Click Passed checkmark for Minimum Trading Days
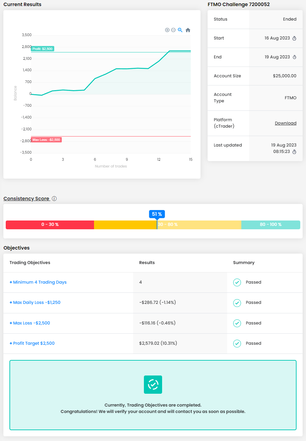This screenshot has width=306, height=441. (237, 282)
